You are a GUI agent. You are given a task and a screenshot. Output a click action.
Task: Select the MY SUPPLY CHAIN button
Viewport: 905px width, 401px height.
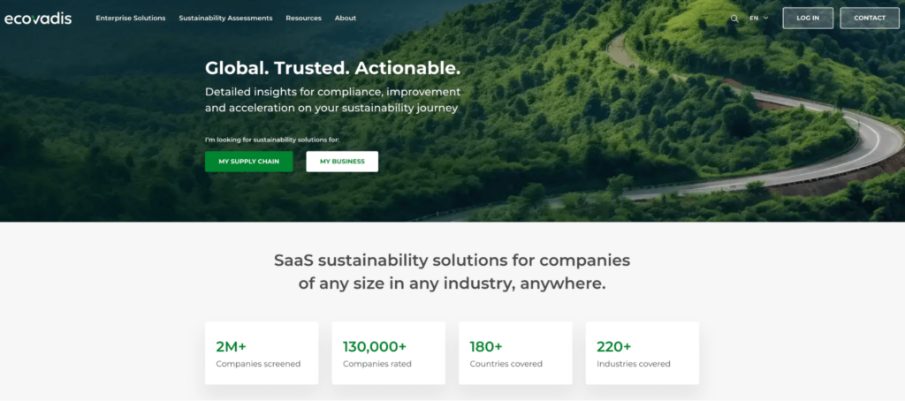(x=248, y=162)
